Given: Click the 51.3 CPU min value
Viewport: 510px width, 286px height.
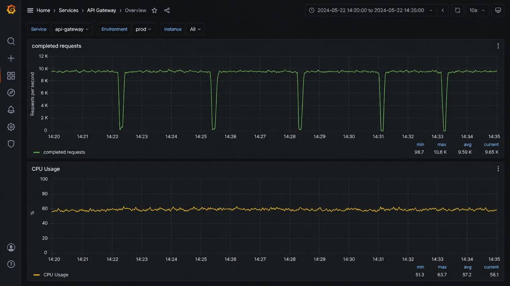Looking at the screenshot, I should pos(420,275).
